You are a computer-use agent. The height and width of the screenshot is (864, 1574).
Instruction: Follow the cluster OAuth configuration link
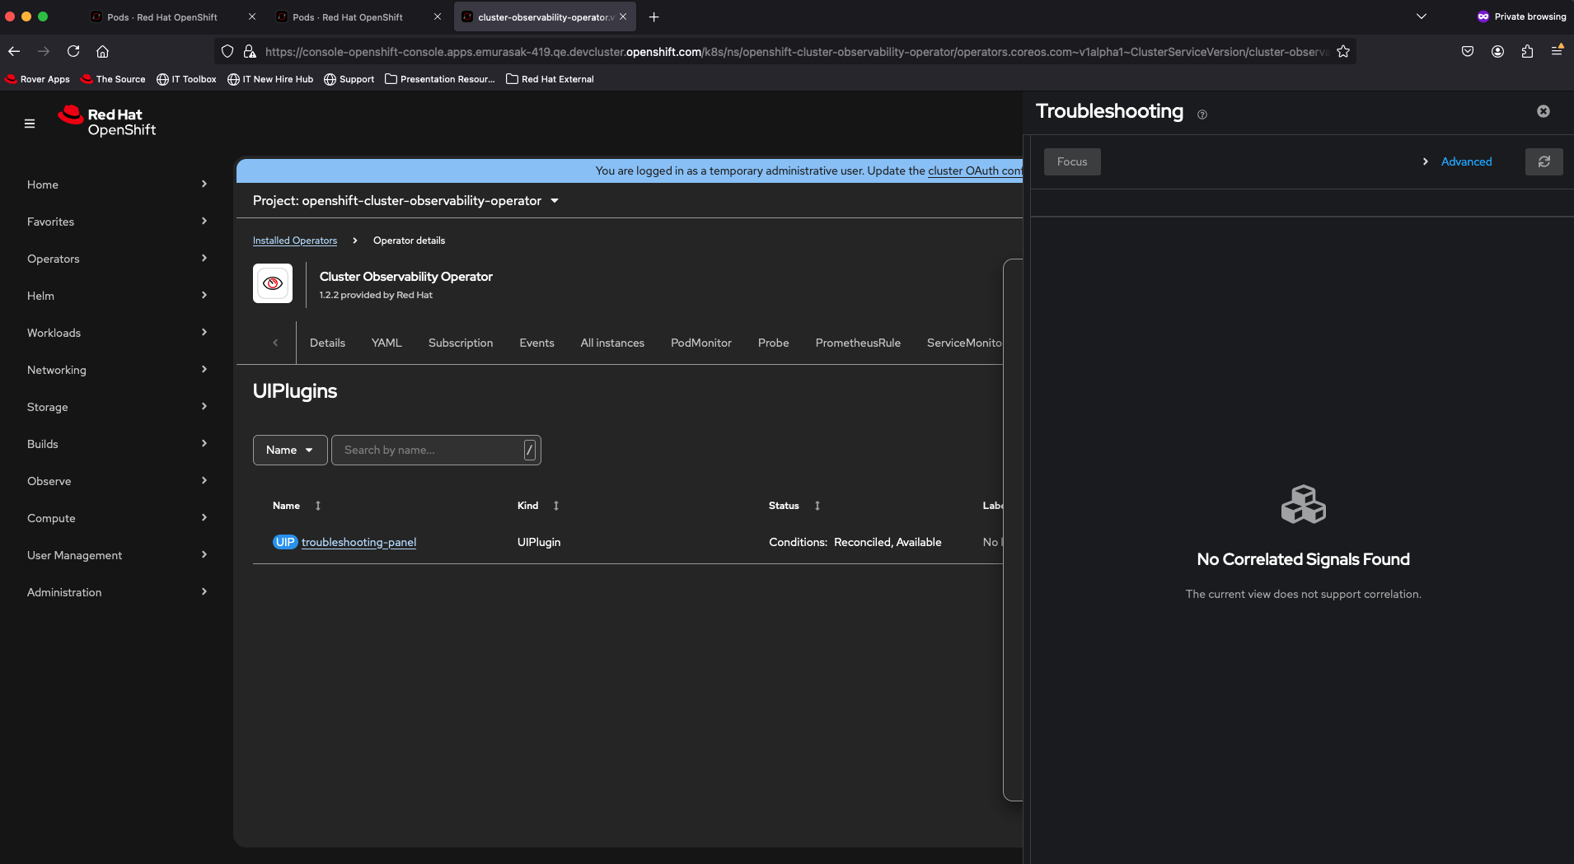tap(975, 170)
